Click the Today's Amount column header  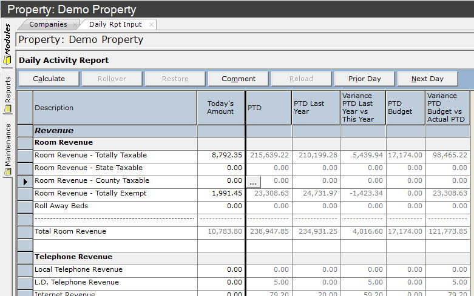220,108
